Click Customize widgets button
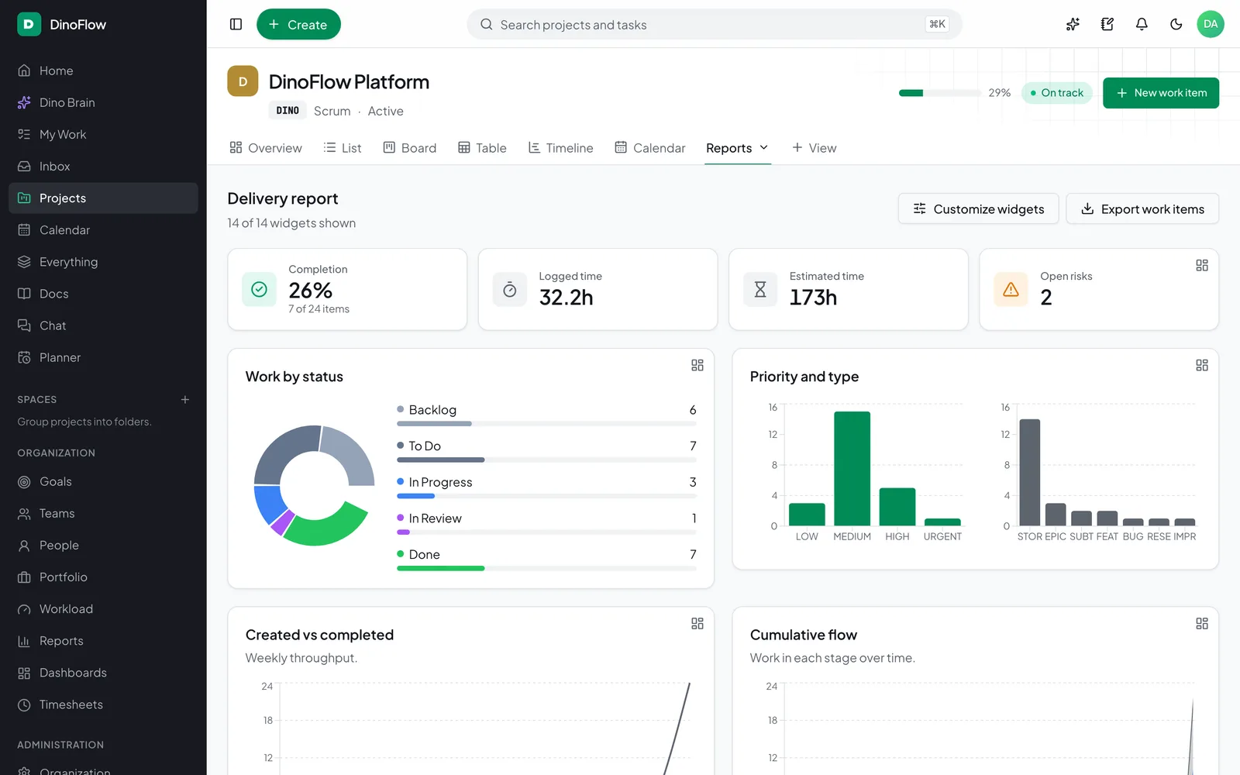This screenshot has width=1240, height=775. tap(978, 208)
